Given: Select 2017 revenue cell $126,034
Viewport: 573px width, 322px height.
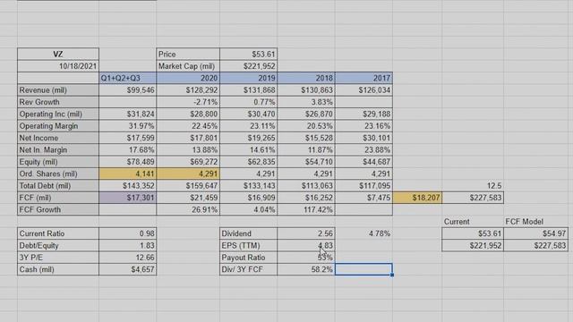Looking at the screenshot, I should coord(363,90).
